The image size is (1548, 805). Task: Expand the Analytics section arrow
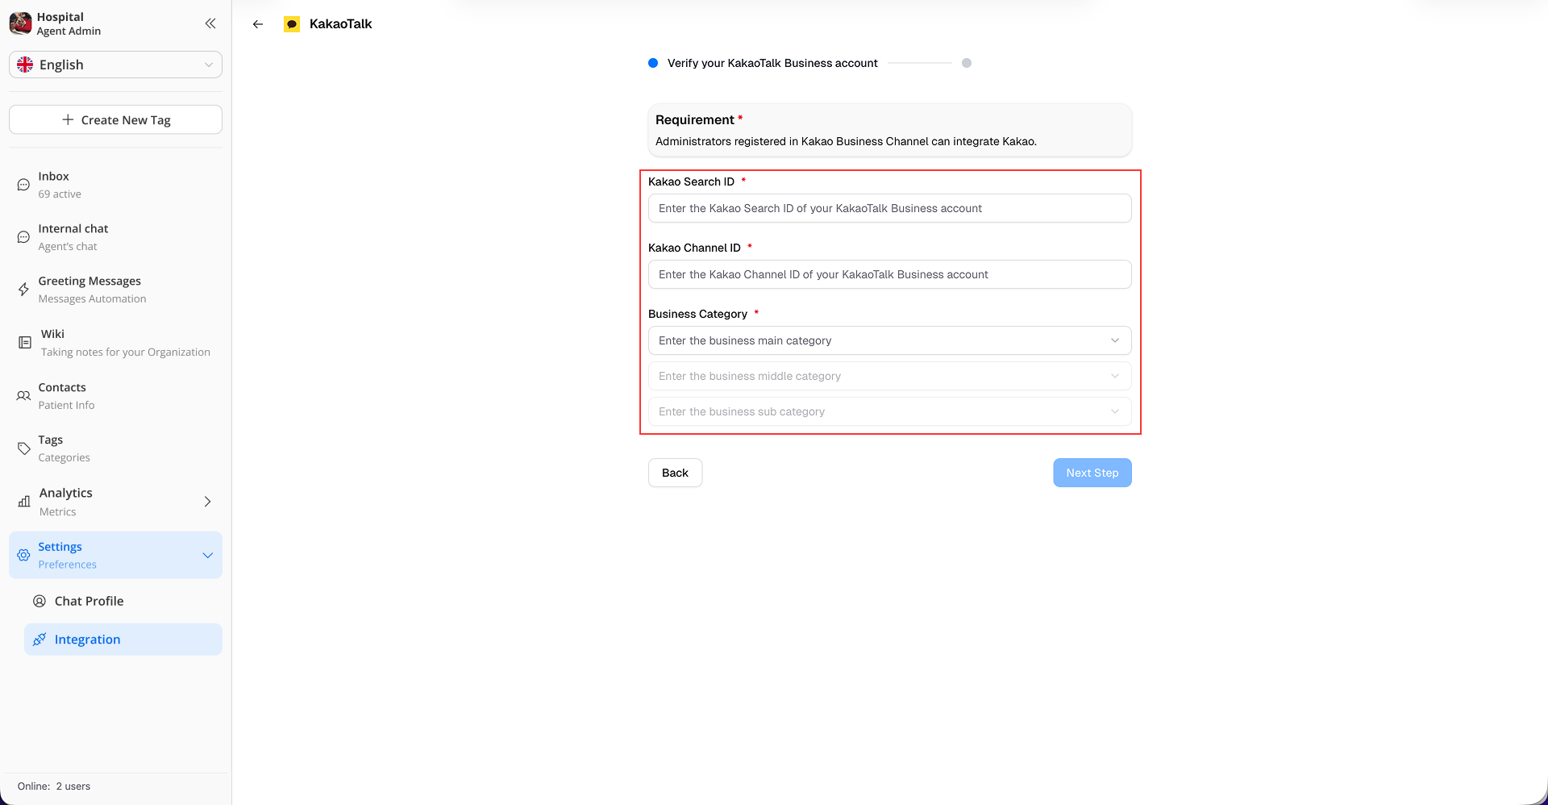(x=207, y=501)
